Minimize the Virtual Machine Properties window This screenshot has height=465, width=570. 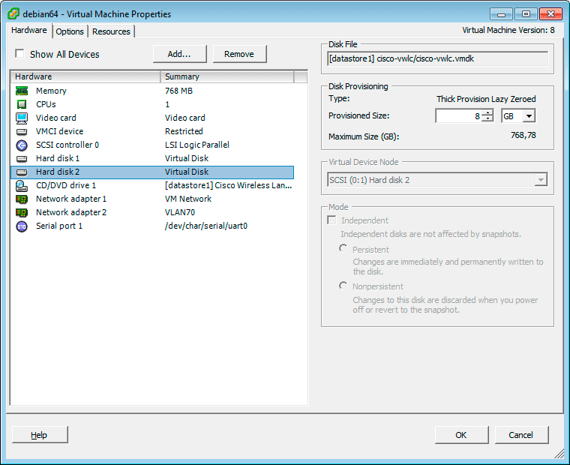(x=501, y=14)
